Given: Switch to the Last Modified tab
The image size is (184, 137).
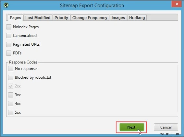Looking at the screenshot, I should coord(38,18).
